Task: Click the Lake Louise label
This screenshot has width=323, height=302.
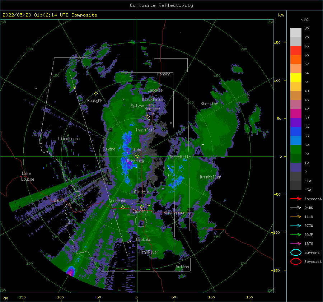Action: (28, 176)
